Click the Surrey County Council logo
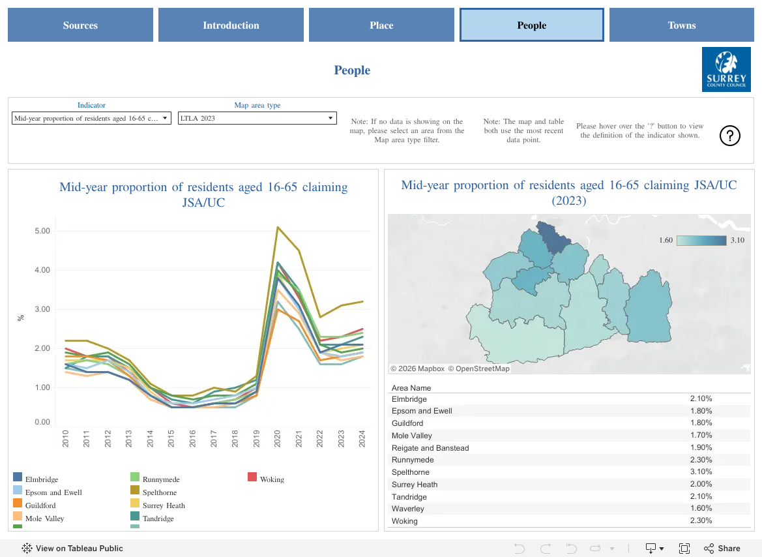Screen dimensions: 762x557 tap(726, 69)
